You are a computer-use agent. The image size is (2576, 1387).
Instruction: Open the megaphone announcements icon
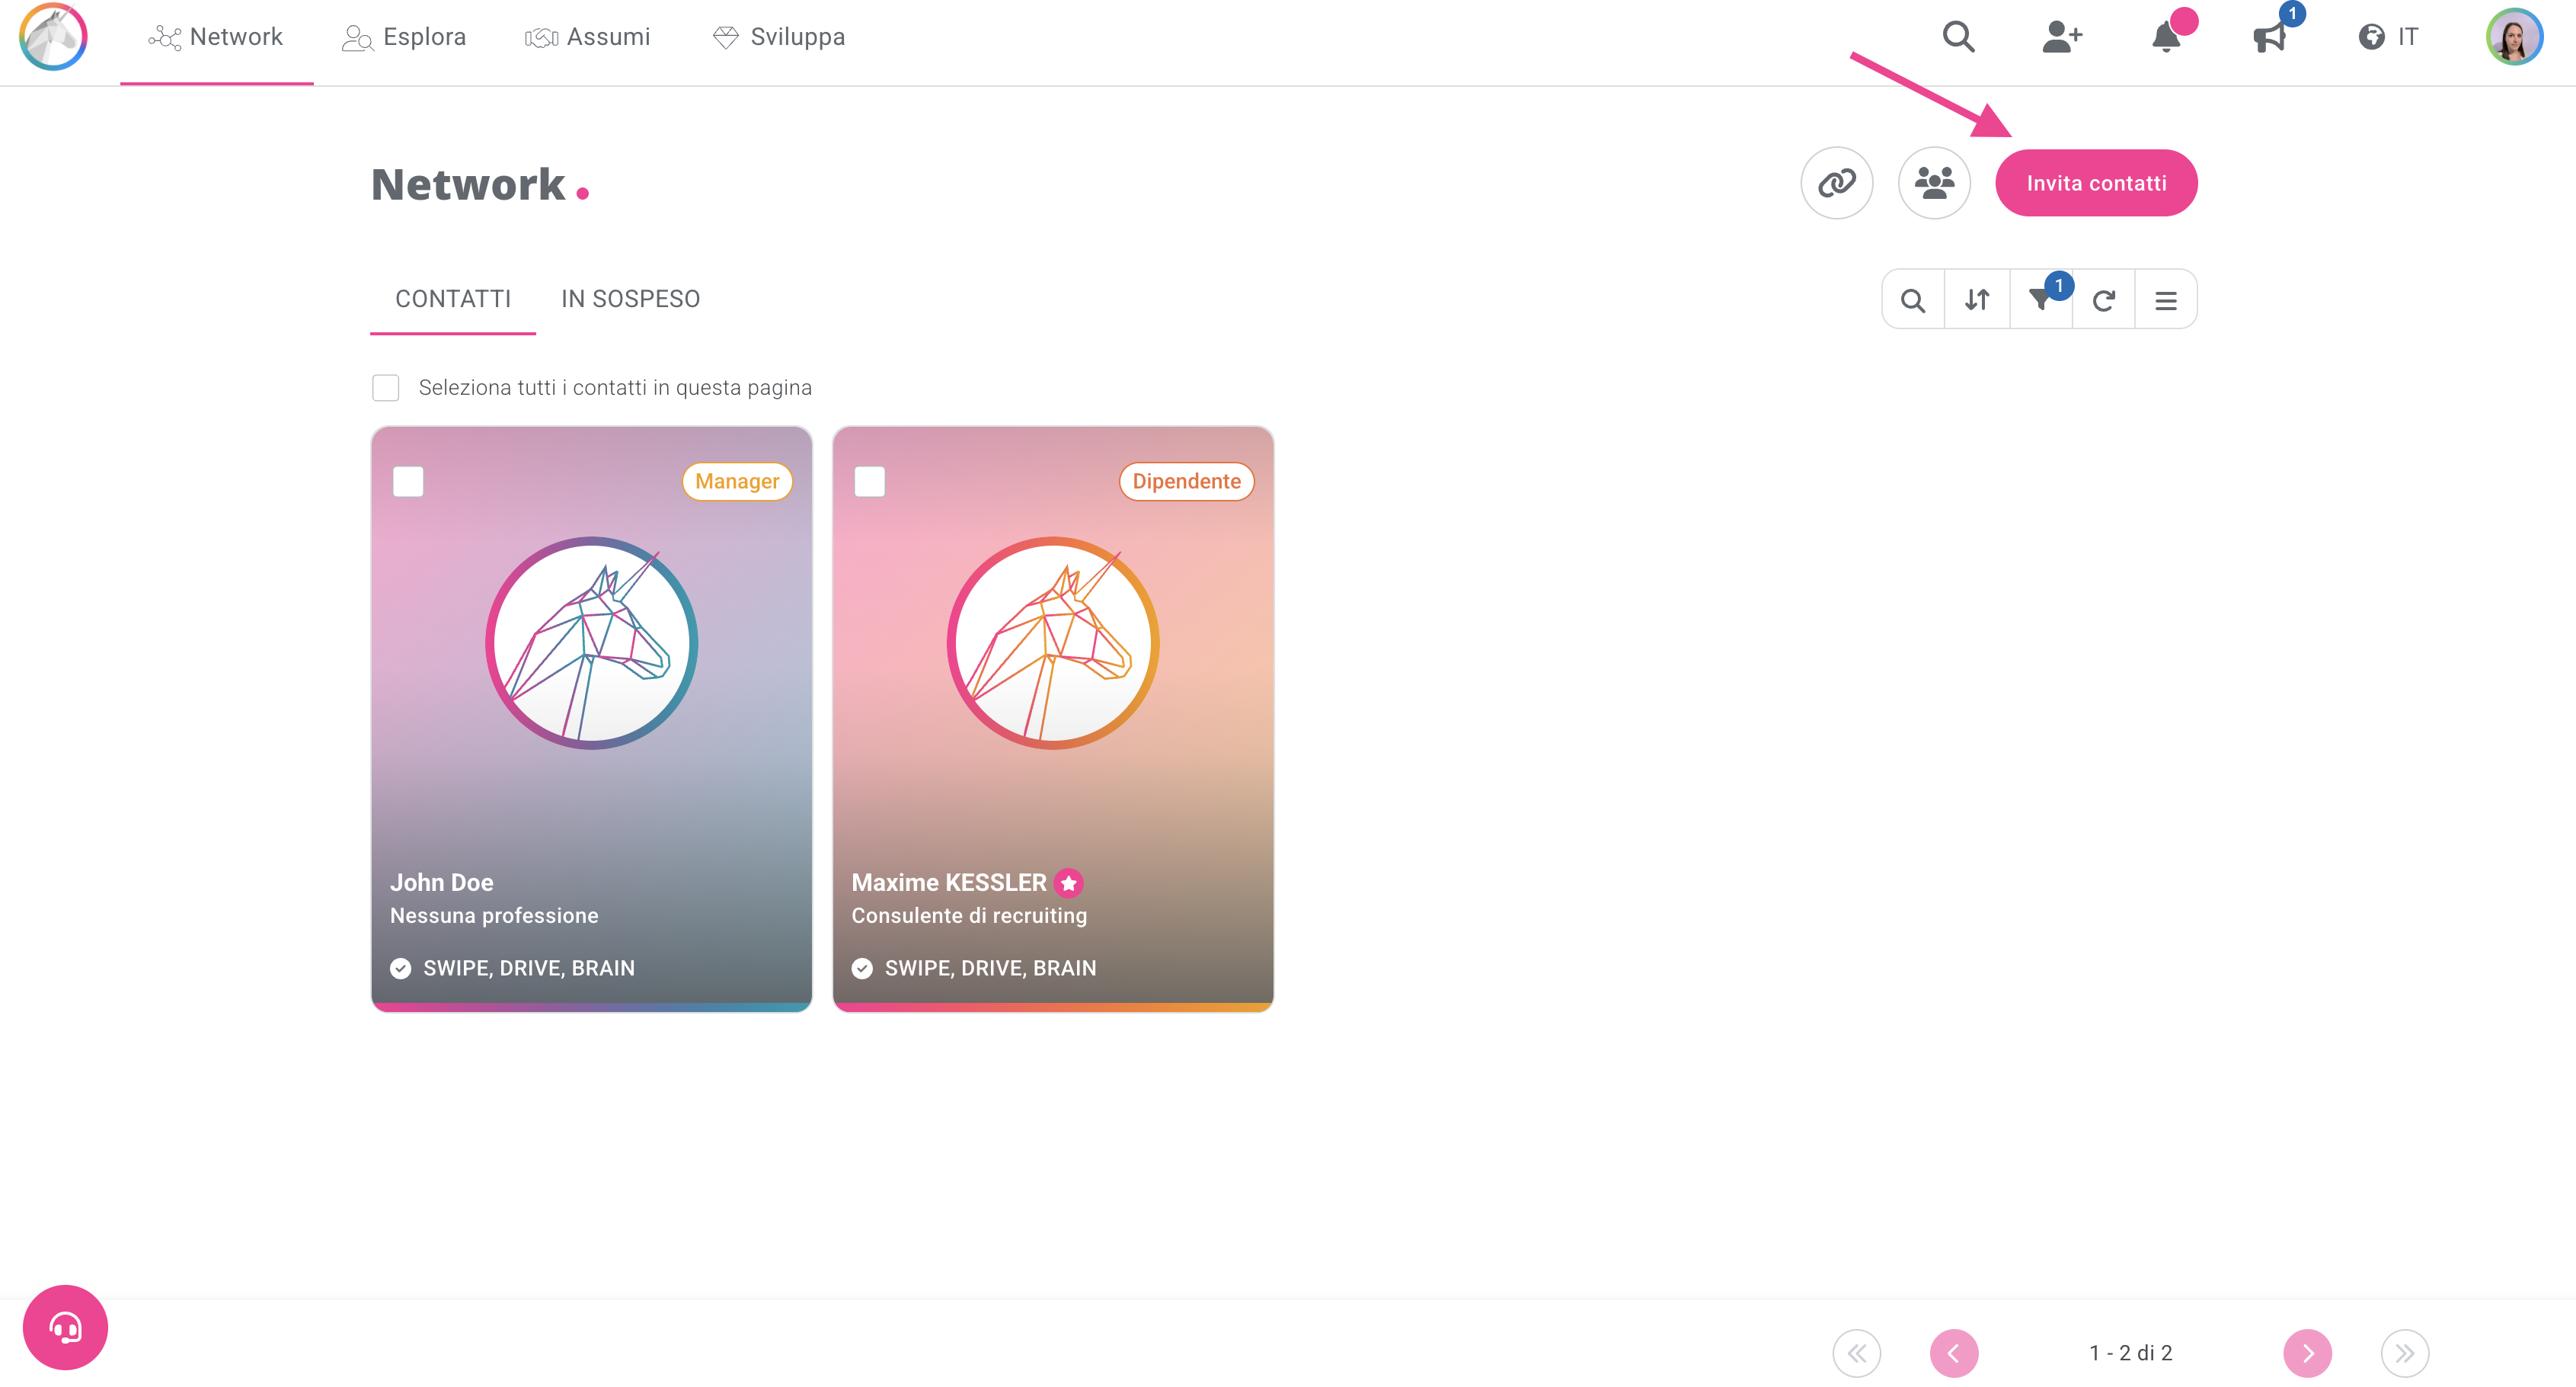(x=2270, y=37)
